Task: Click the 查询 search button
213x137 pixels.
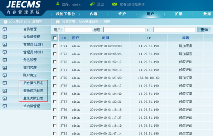Action: [x=204, y=30]
